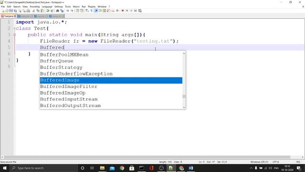Open File Explorer from the taskbar

(x=102, y=168)
